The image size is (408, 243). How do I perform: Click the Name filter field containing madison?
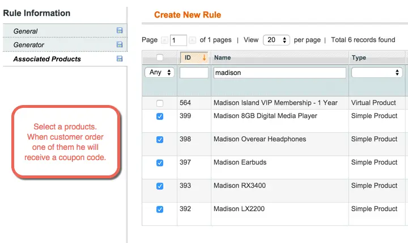[280, 73]
